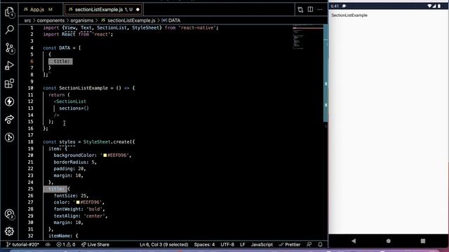Click on sections={} on line 13

click(x=74, y=108)
